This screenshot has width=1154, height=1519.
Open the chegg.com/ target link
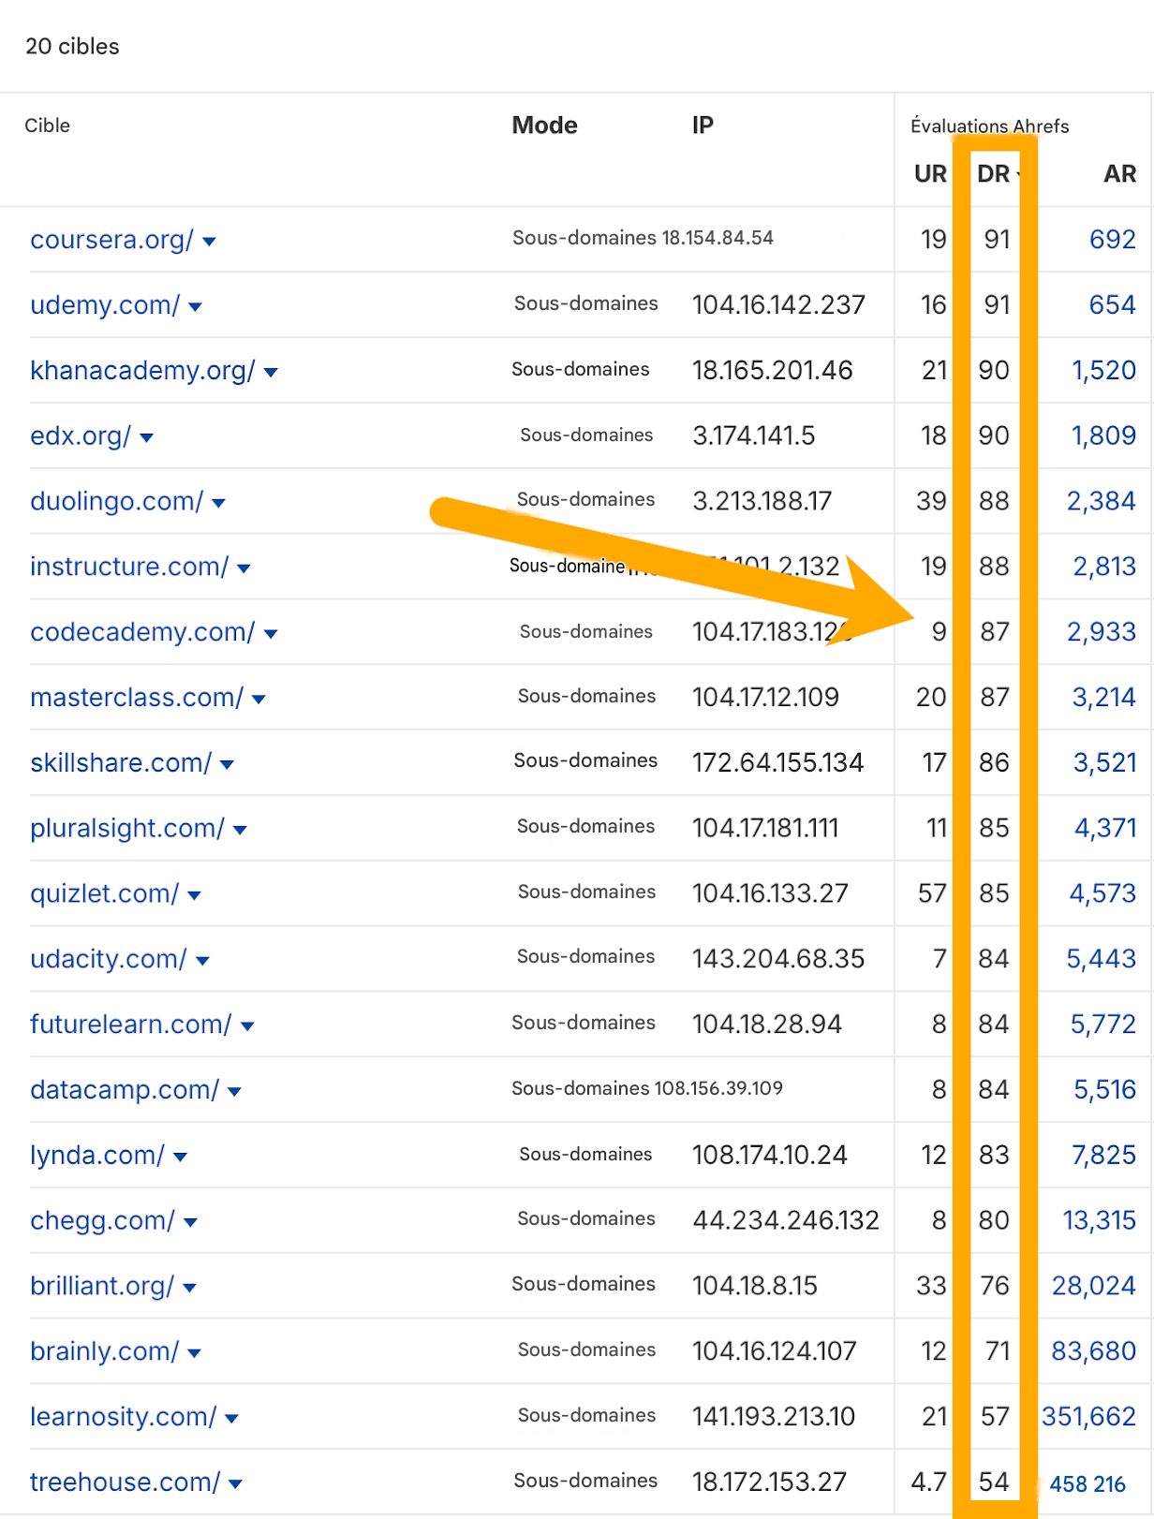102,1221
